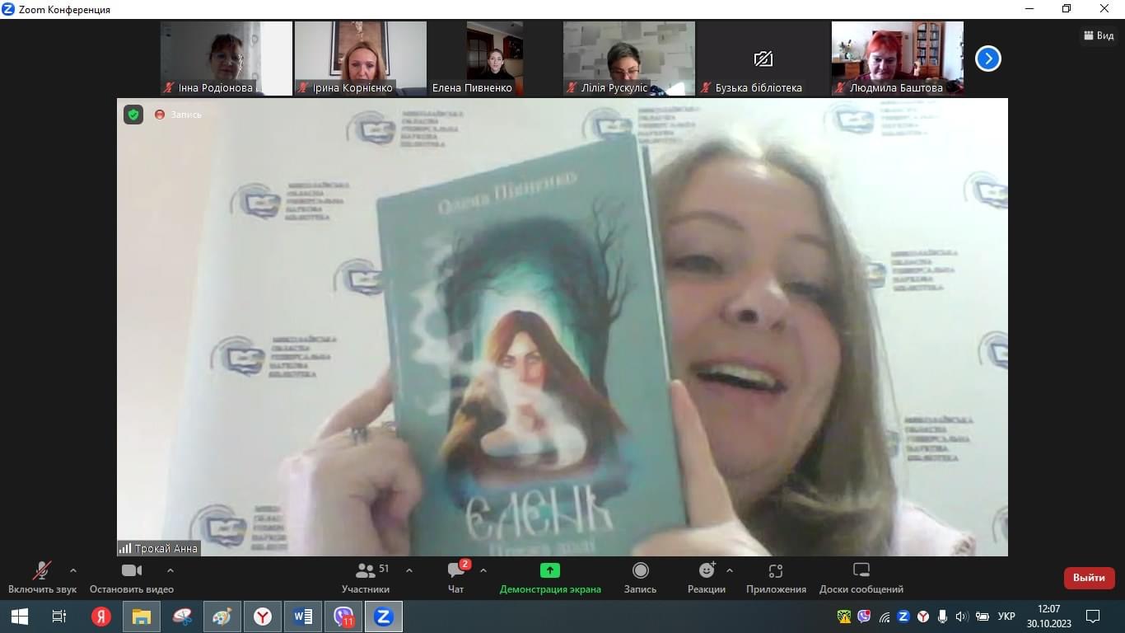1125x633 pixels.
Task: Open Wi-Fi network settings in tray
Action: (885, 617)
